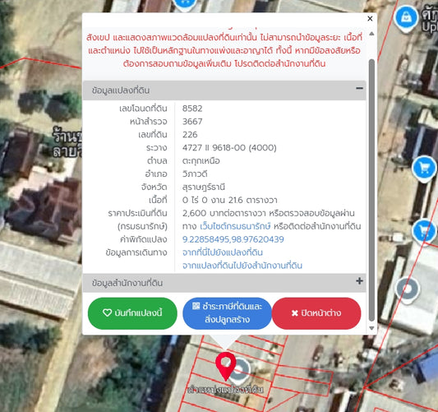Click the green บันทึกแปลงนี้ button
The width and height of the screenshot is (438, 412).
coord(132,313)
